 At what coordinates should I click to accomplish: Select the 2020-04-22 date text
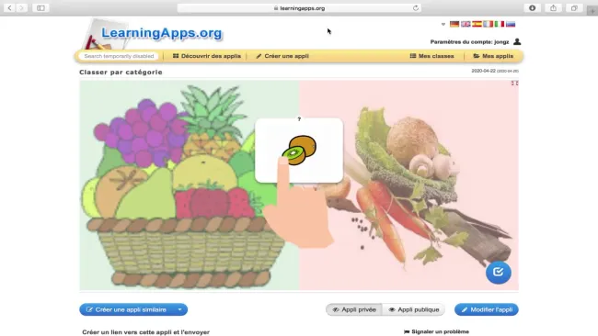point(483,71)
